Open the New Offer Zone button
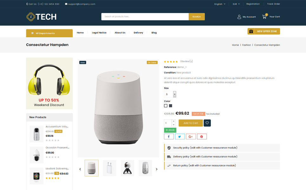306x190 pixels. point(264,31)
